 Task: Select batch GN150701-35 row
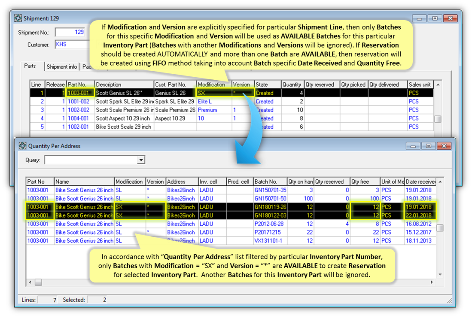(231, 190)
